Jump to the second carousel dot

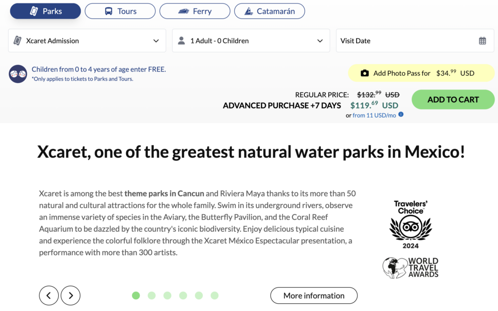click(x=152, y=295)
